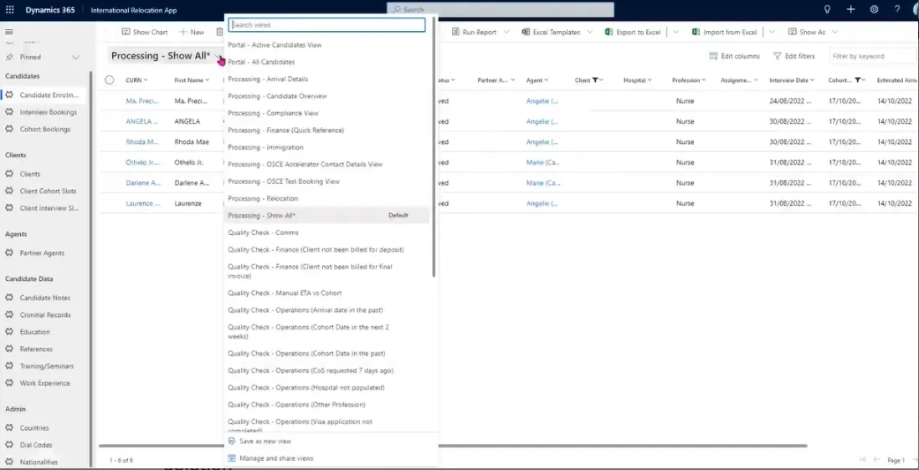Click Excel Templates in command bar

551,32
